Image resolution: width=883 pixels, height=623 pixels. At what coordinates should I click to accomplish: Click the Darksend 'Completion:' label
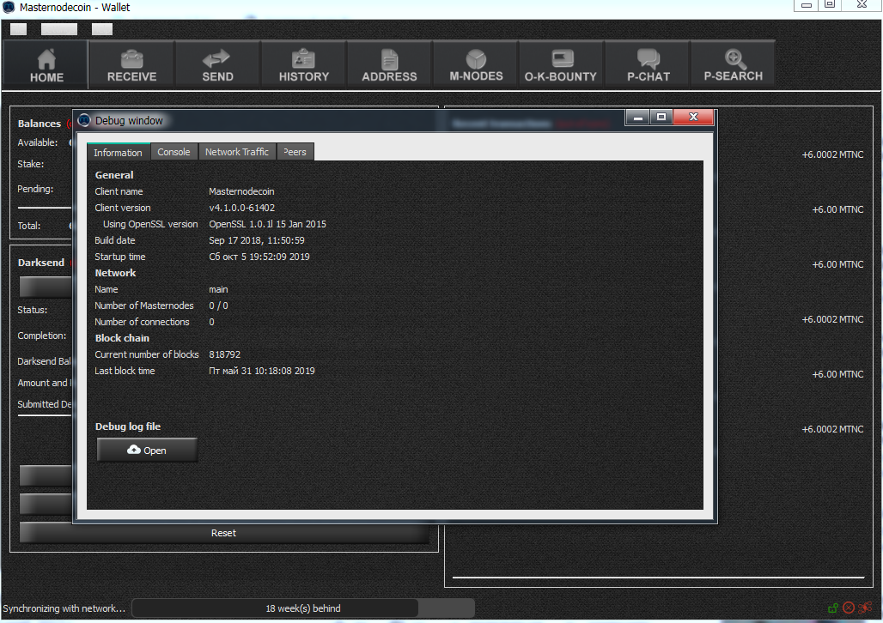coord(42,336)
